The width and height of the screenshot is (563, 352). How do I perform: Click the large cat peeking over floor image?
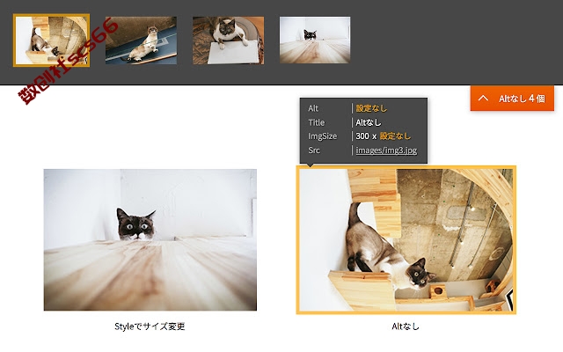(x=150, y=239)
